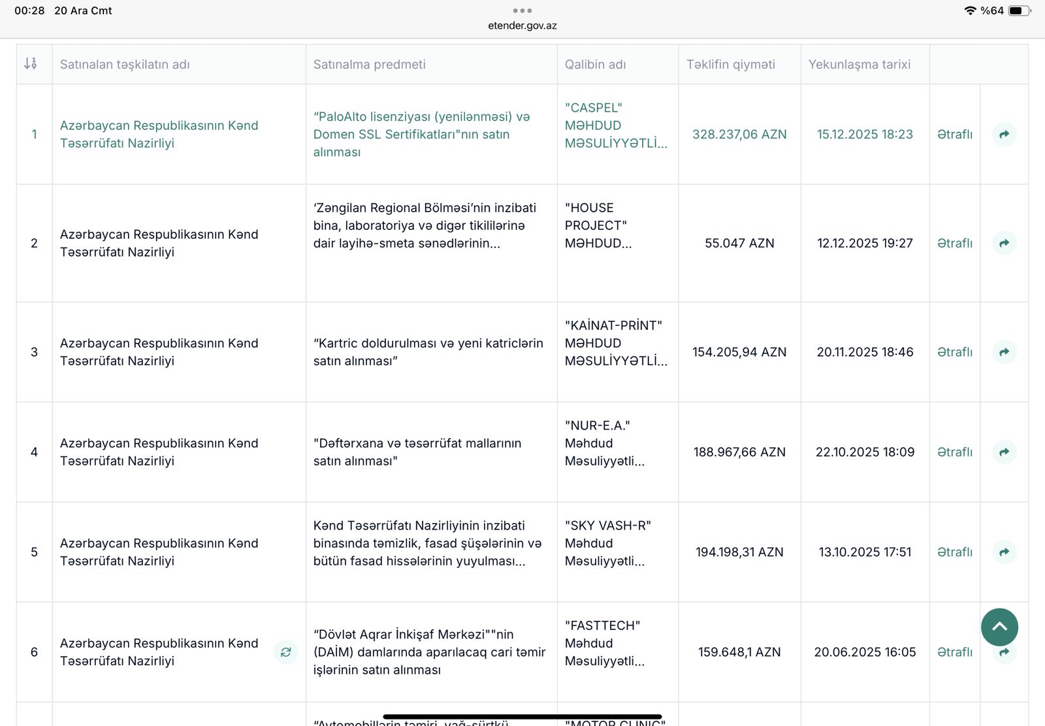Viewport: 1045px width, 726px height.
Task: Share the KAİNAT-PRİNT tender row
Action: click(x=1004, y=352)
